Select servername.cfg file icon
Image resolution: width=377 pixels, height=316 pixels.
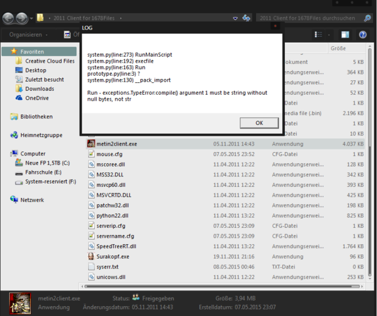pos(91,236)
